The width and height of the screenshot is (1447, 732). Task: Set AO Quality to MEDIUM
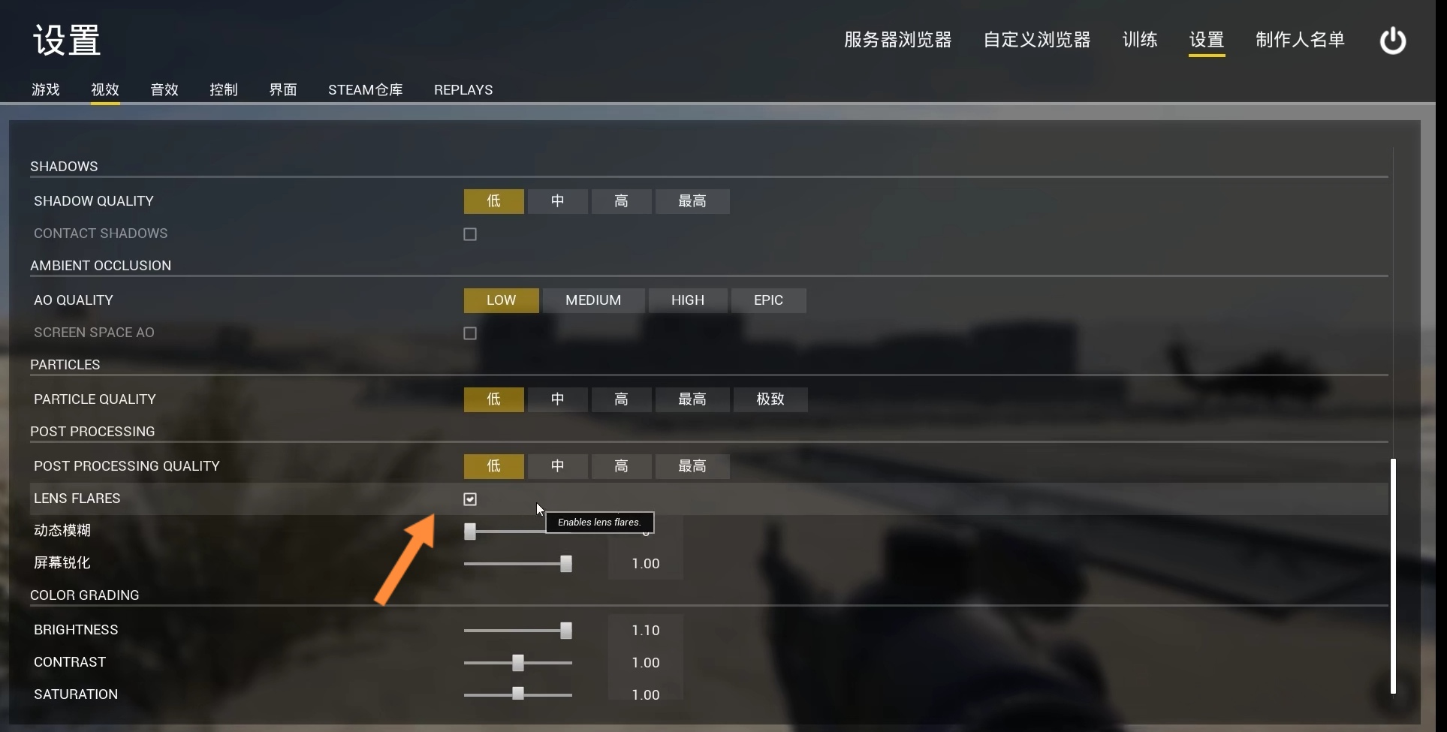point(593,300)
